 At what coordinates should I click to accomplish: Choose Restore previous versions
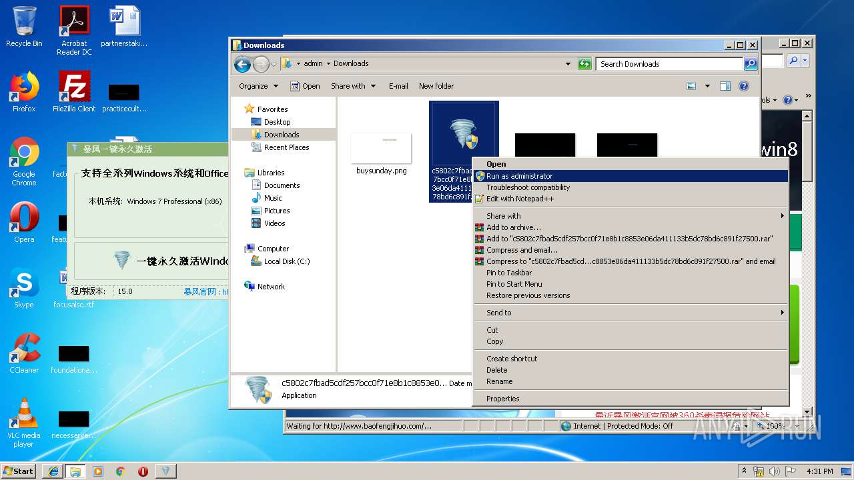tap(630, 295)
